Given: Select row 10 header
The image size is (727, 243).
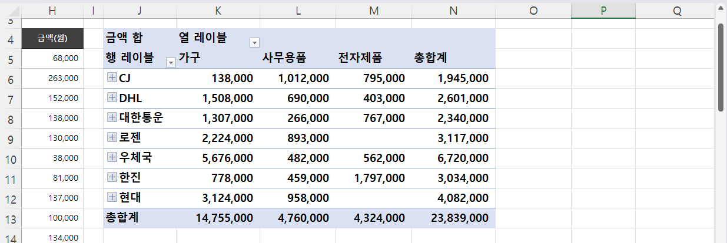Looking at the screenshot, I should 10,159.
